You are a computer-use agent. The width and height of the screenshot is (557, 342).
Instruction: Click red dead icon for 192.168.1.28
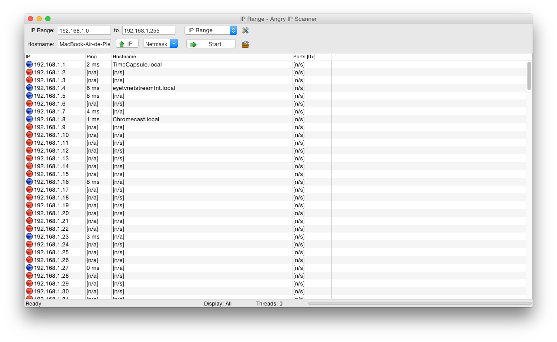(30, 276)
